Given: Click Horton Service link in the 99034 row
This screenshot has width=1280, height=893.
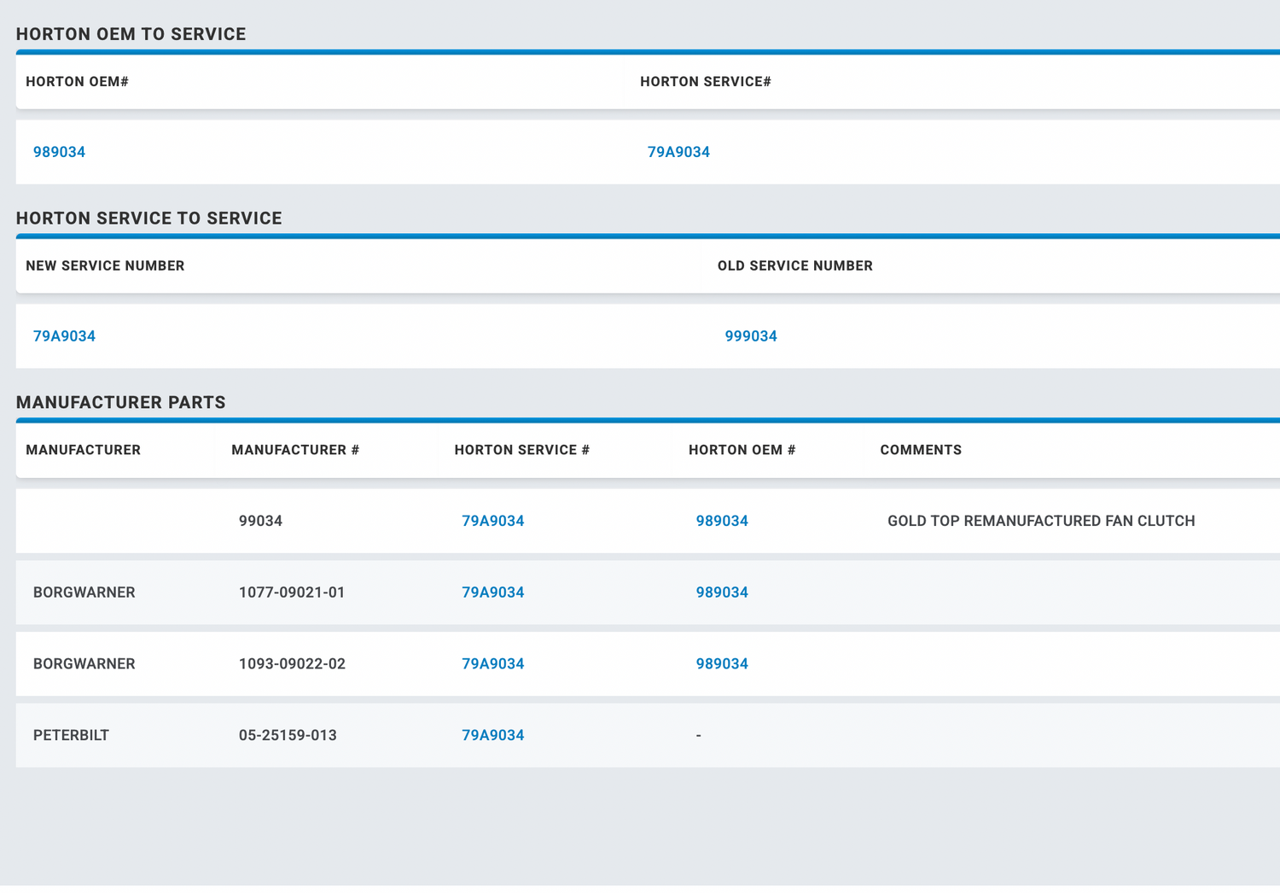Looking at the screenshot, I should (492, 521).
